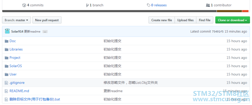Click the dark gray language bar segment
Image resolution: width=252 pixels, height=105 pixels.
(109, 11)
